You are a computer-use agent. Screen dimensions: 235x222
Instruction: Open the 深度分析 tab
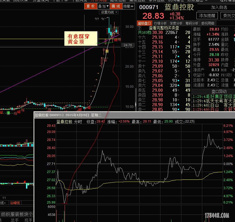[x=176, y=23]
